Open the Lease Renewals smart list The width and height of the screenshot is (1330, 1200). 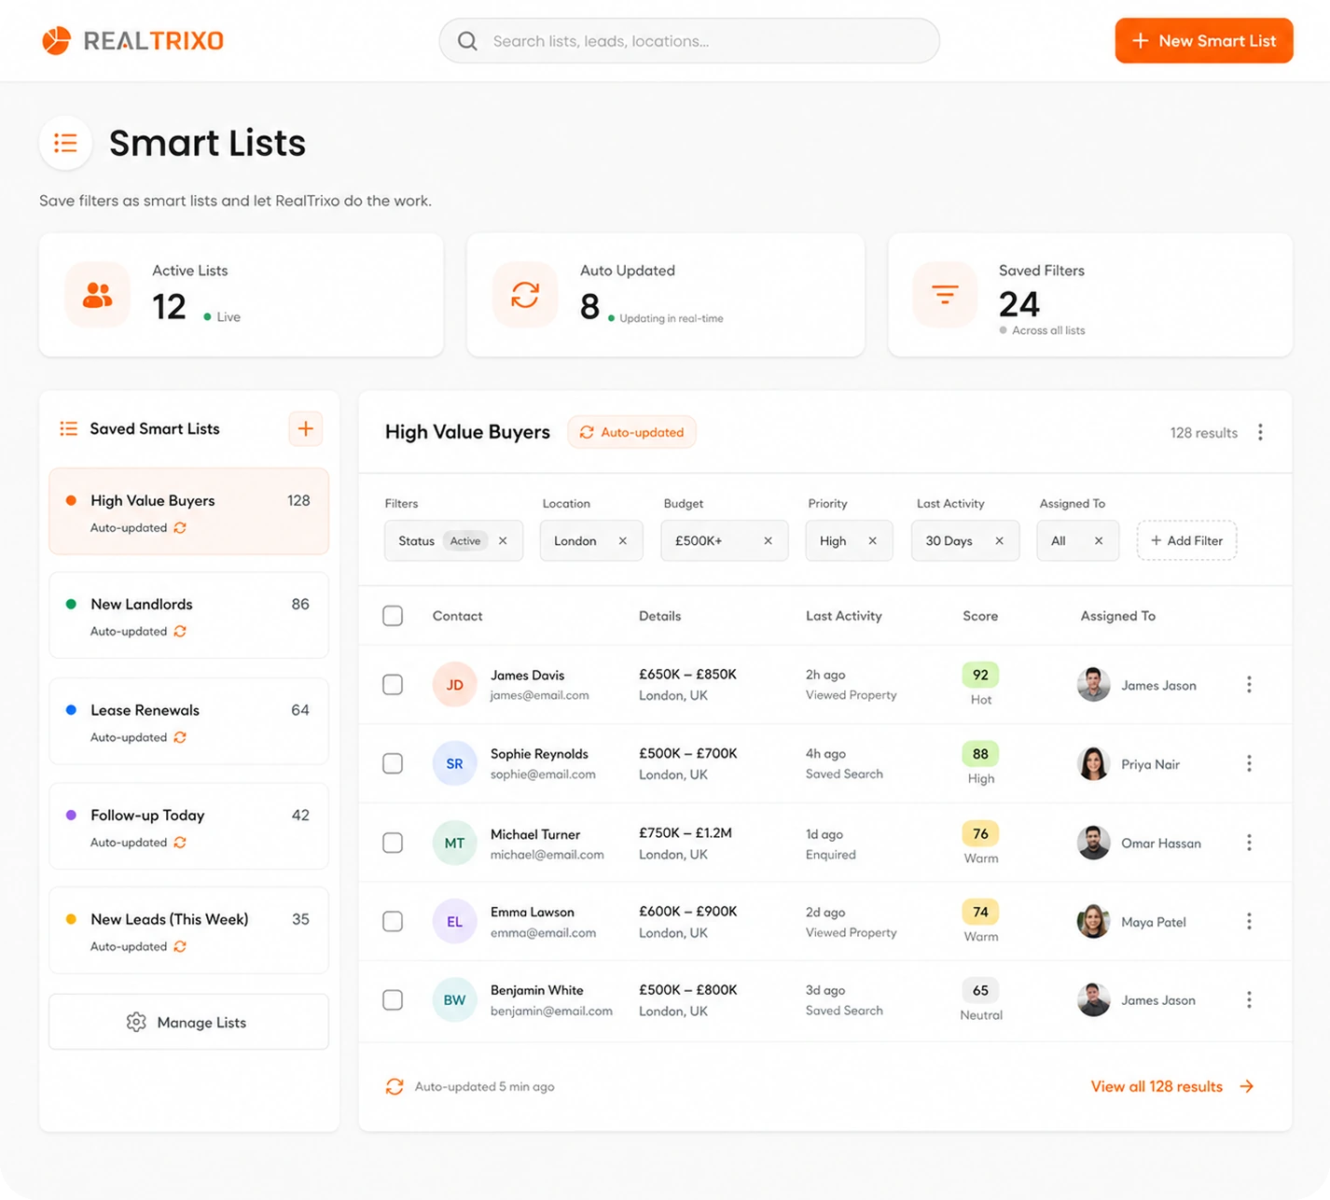[188, 721]
